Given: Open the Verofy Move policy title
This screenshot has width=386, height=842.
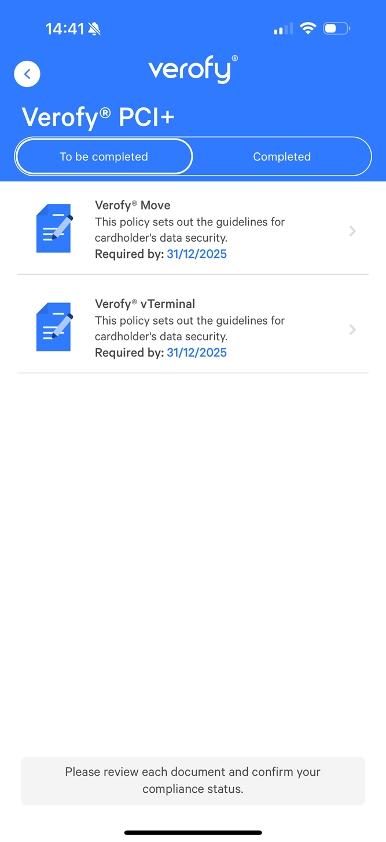Looking at the screenshot, I should coord(133,205).
